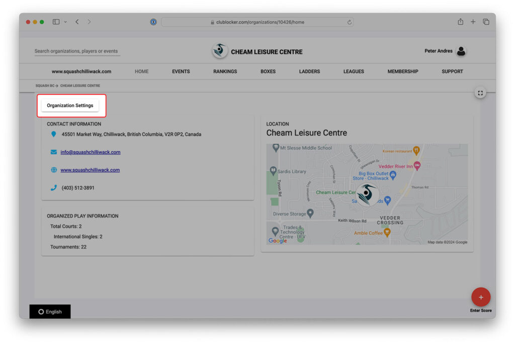Select the HOME tab
Viewport: 515px width, 344px height.
141,72
